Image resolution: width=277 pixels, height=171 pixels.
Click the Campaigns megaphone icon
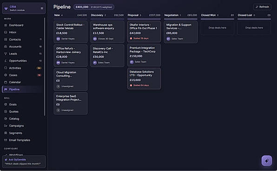(x=6, y=126)
